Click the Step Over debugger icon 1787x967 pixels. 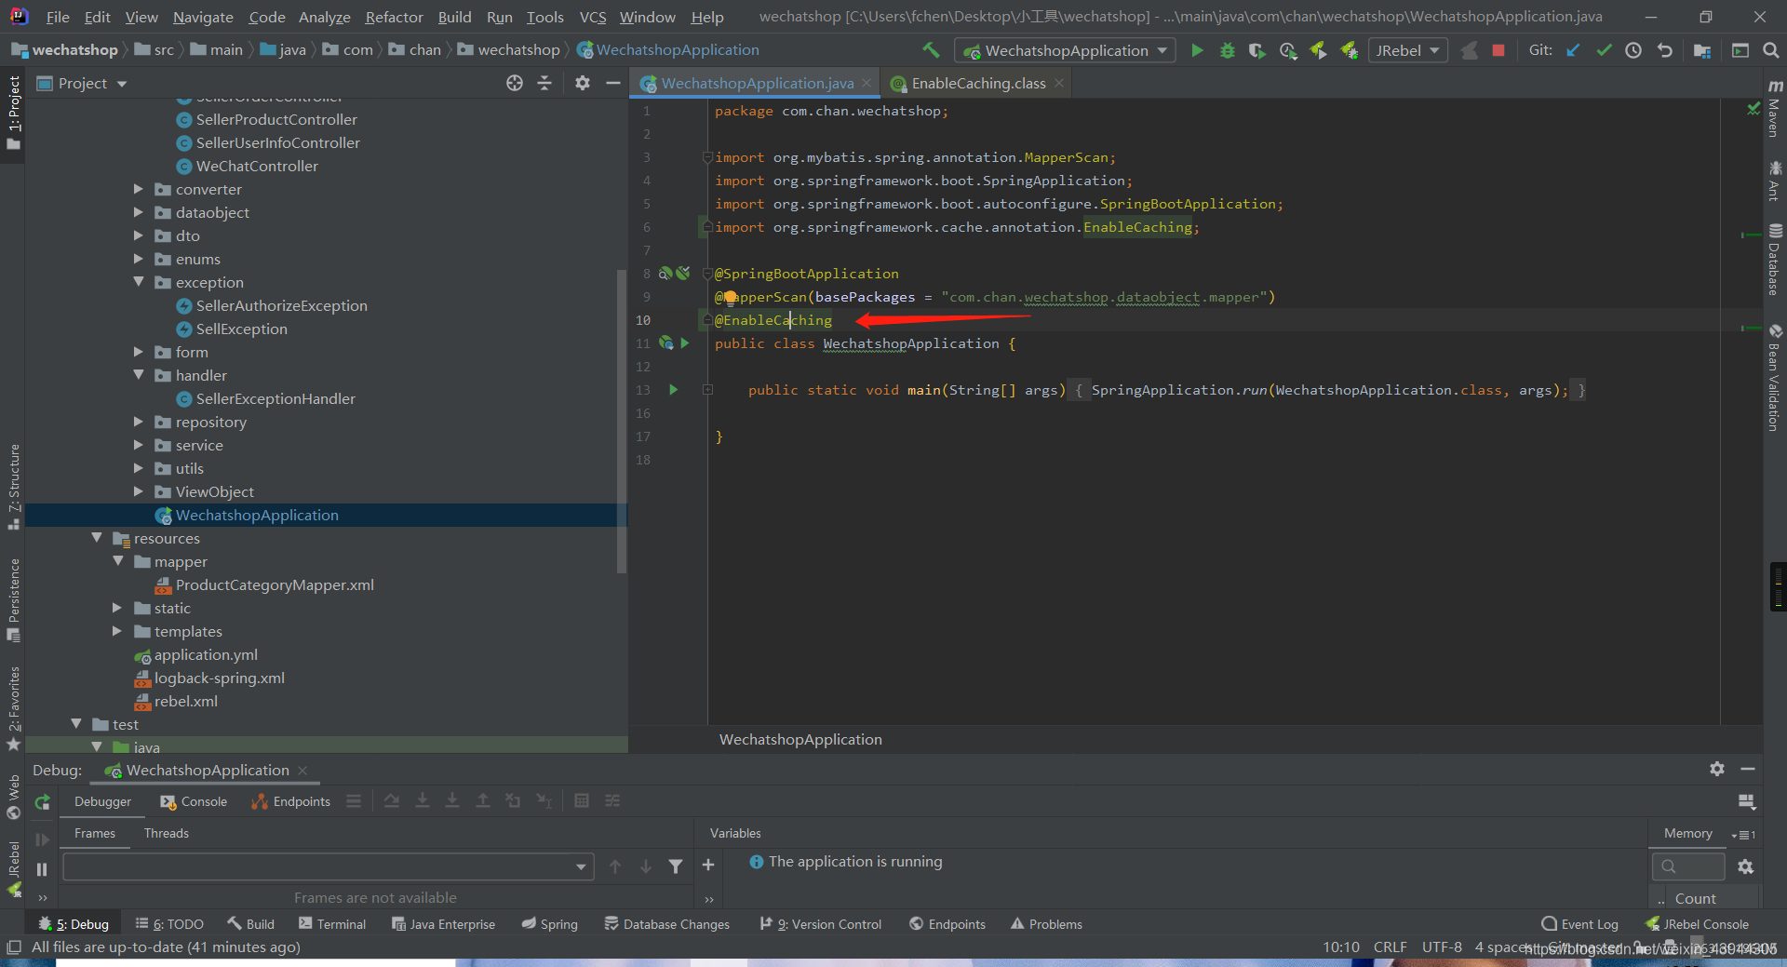tap(392, 800)
